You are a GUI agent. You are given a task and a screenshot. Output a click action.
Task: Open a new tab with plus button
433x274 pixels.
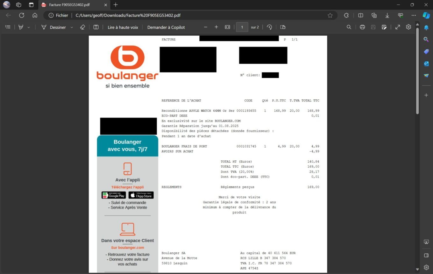tap(116, 5)
